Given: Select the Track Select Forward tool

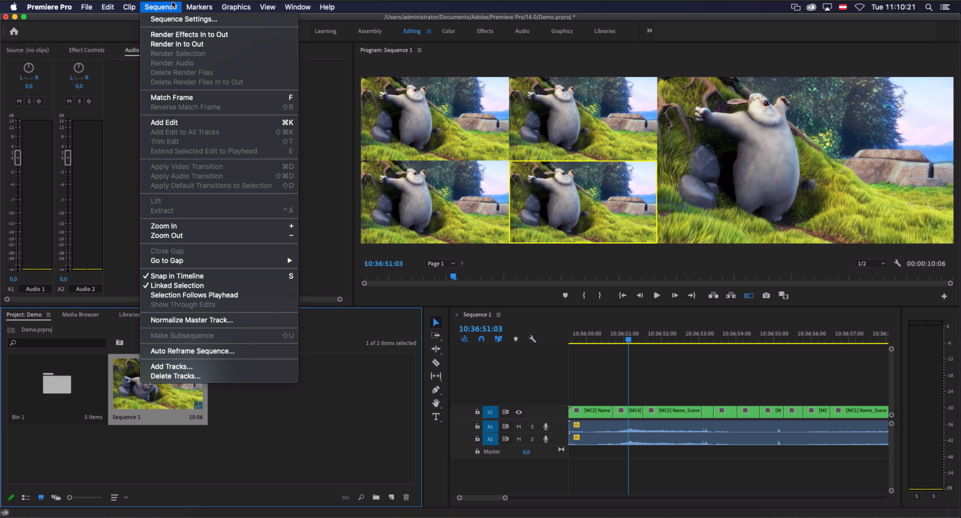Looking at the screenshot, I should click(x=436, y=335).
